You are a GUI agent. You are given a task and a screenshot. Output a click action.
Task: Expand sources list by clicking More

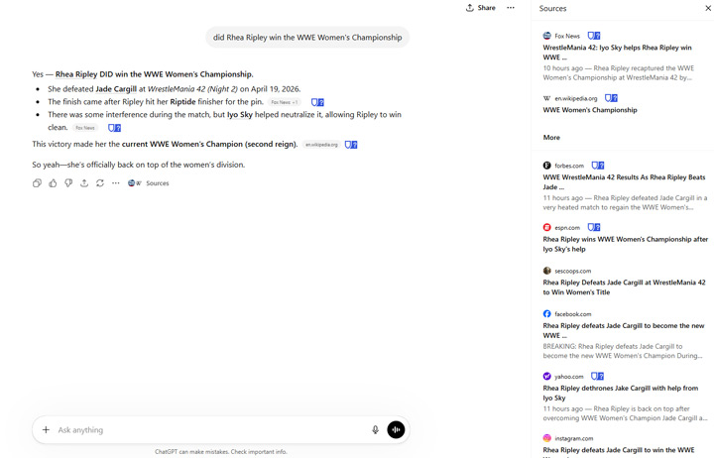[x=551, y=138]
